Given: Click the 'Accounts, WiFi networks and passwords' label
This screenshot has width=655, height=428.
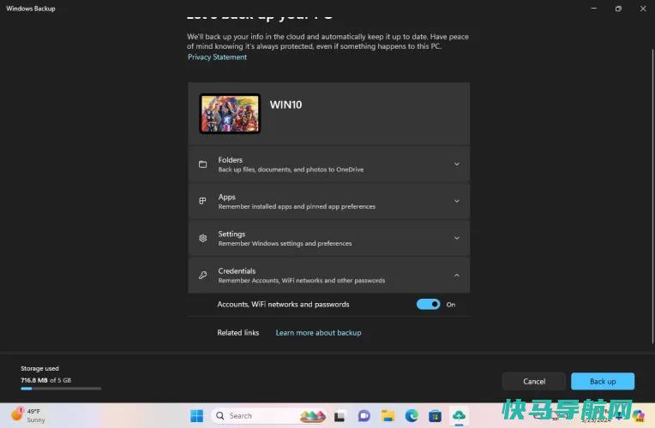Looking at the screenshot, I should point(283,305).
